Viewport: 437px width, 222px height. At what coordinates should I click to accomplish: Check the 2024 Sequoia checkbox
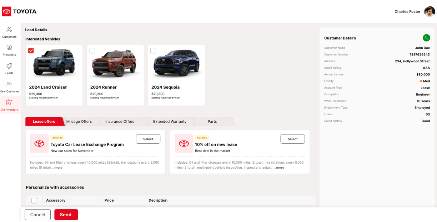(x=153, y=51)
